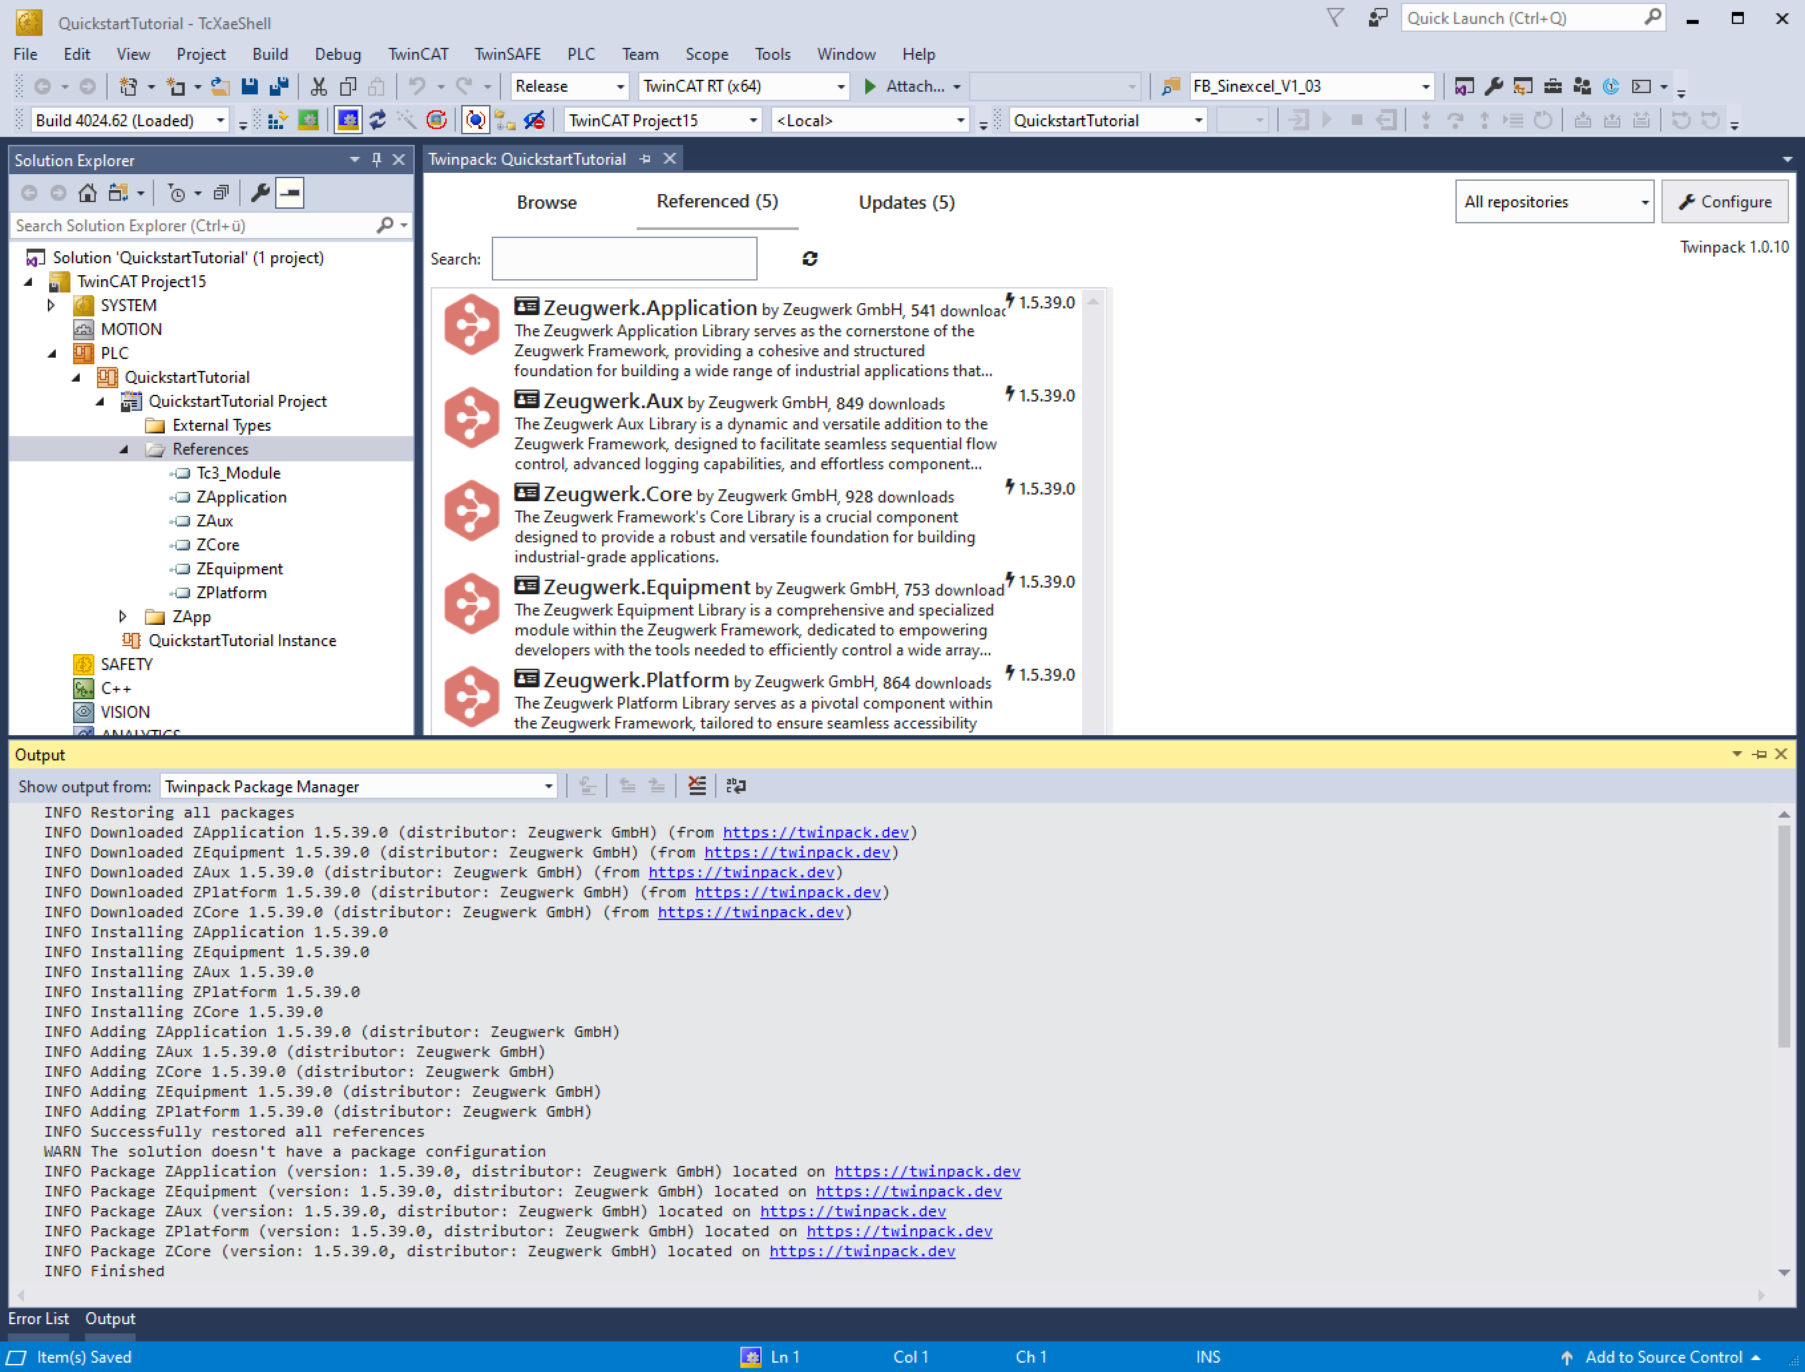This screenshot has height=1372, width=1805.
Task: Switch to the Error List tab
Action: (x=39, y=1318)
